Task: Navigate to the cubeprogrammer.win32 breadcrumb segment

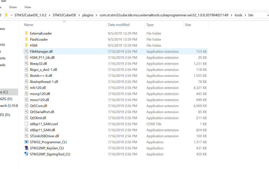Action: tap(164, 15)
